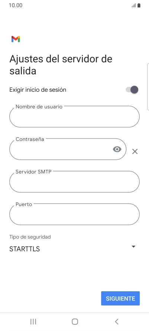Open recent apps with three-bar icon
Viewport: 149px width, 331px height.
pyautogui.click(x=33, y=321)
